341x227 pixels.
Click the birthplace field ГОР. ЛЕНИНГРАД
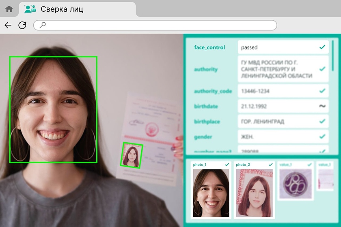(277, 121)
